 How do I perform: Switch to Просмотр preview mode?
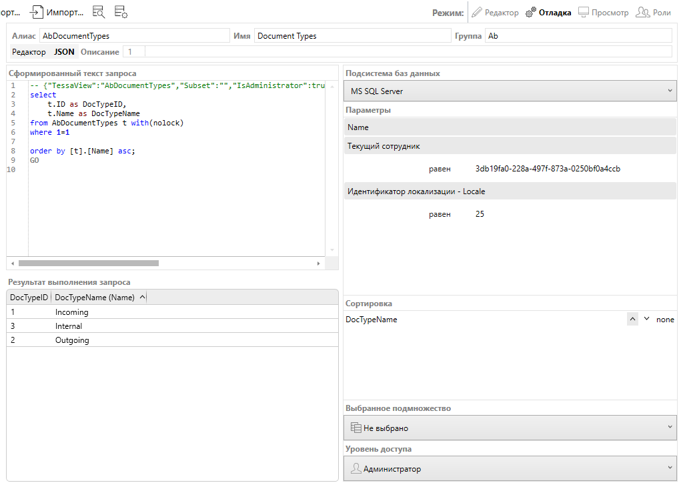tap(603, 13)
